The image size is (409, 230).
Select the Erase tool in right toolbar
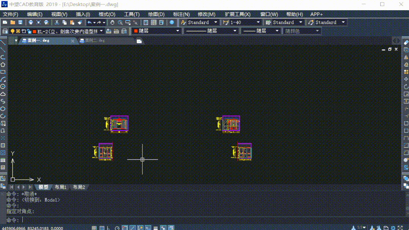coord(406,42)
